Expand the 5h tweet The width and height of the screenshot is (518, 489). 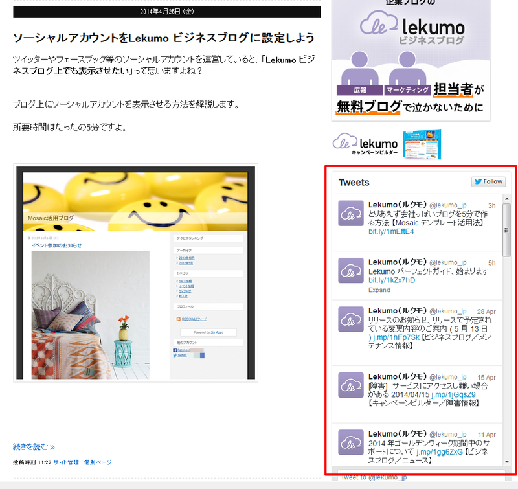[379, 290]
